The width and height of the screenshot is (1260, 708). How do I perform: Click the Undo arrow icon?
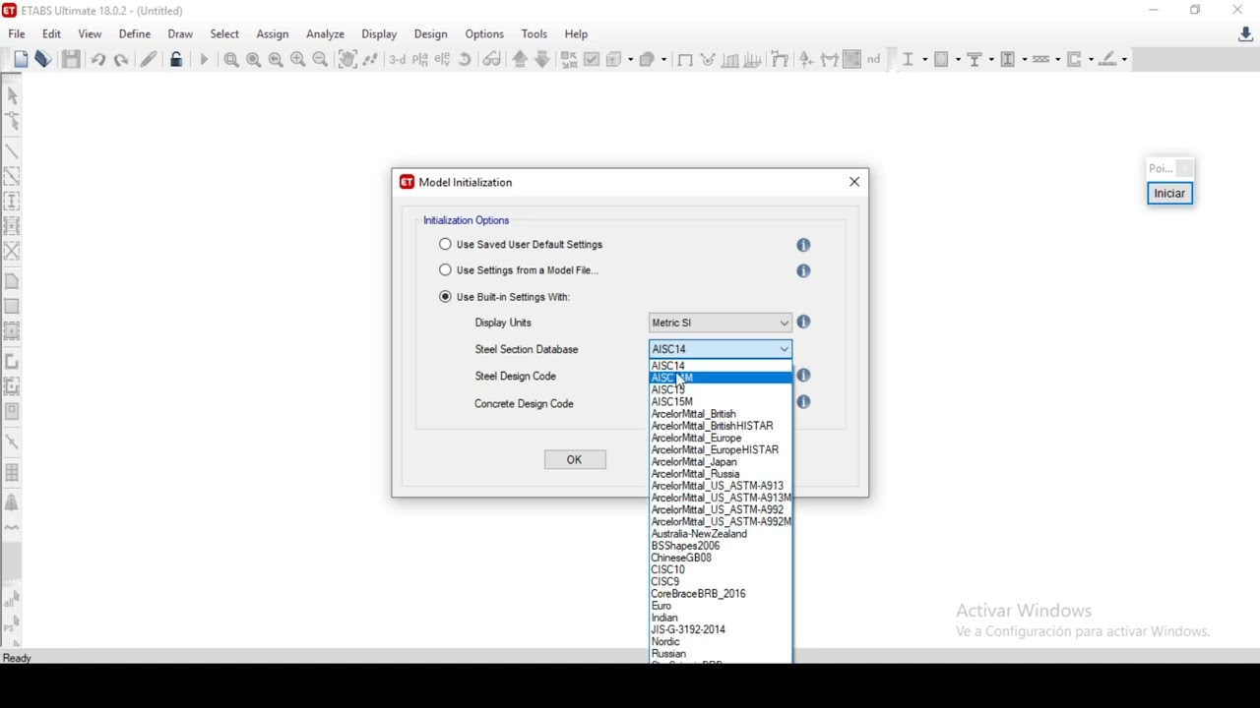[98, 60]
